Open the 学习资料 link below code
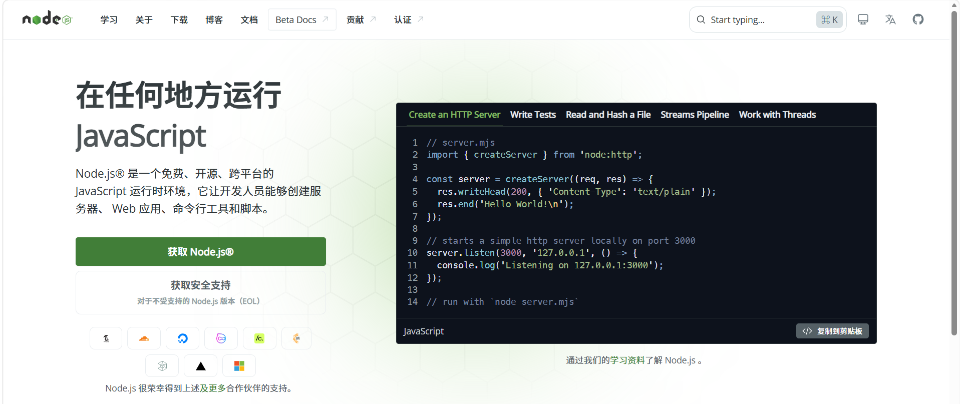Viewport: 961px width, 404px height. [627, 360]
